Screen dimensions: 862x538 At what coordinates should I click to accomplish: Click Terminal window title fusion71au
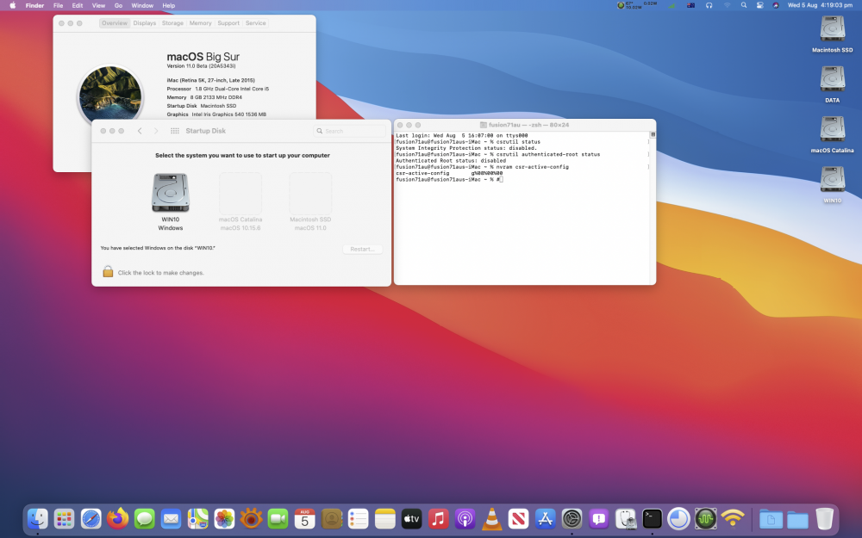click(x=524, y=125)
